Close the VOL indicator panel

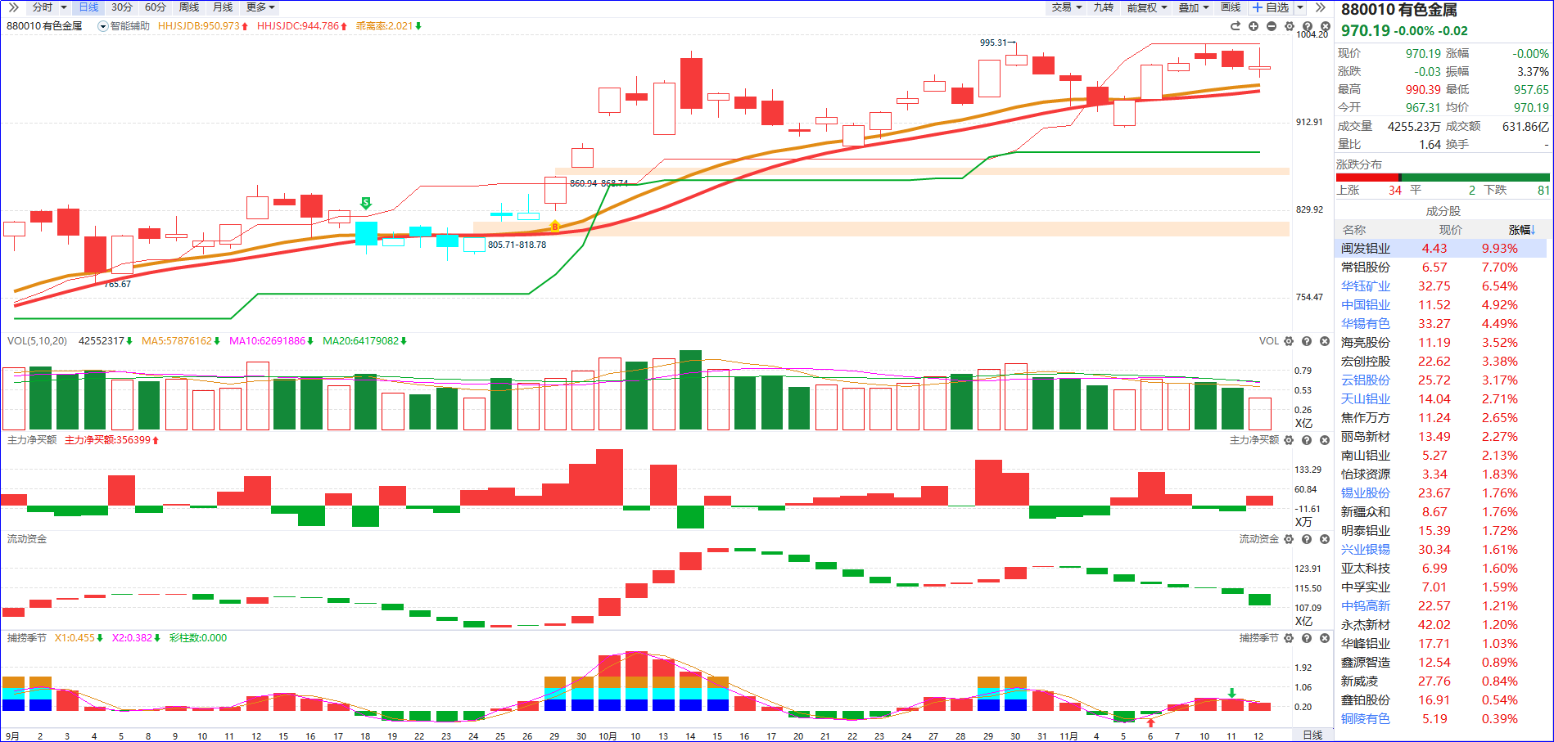pyautogui.click(x=1325, y=341)
